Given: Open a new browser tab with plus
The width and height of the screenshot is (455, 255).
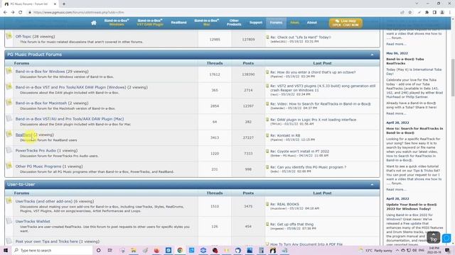Looking at the screenshot, I should click(64, 4).
